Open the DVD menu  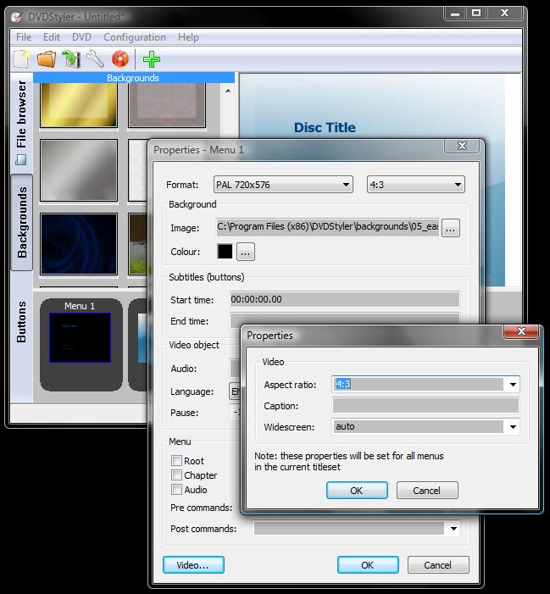(81, 37)
